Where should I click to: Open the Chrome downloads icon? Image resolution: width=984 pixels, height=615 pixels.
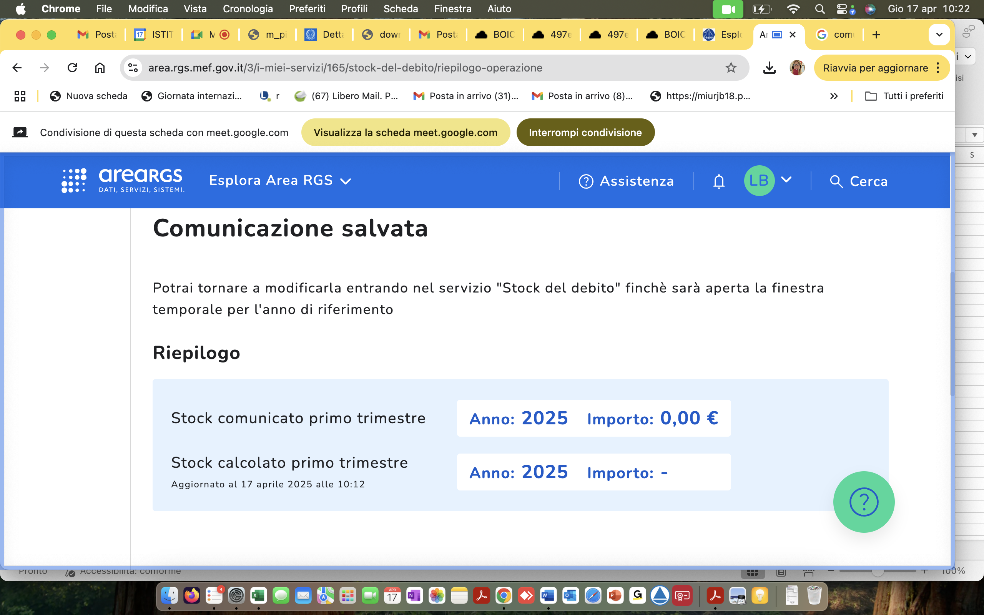coord(769,68)
